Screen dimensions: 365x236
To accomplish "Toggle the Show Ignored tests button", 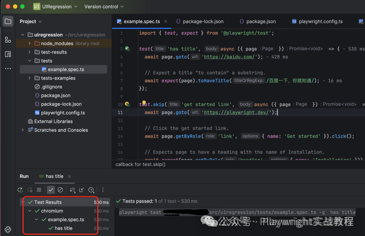I will [60, 190].
